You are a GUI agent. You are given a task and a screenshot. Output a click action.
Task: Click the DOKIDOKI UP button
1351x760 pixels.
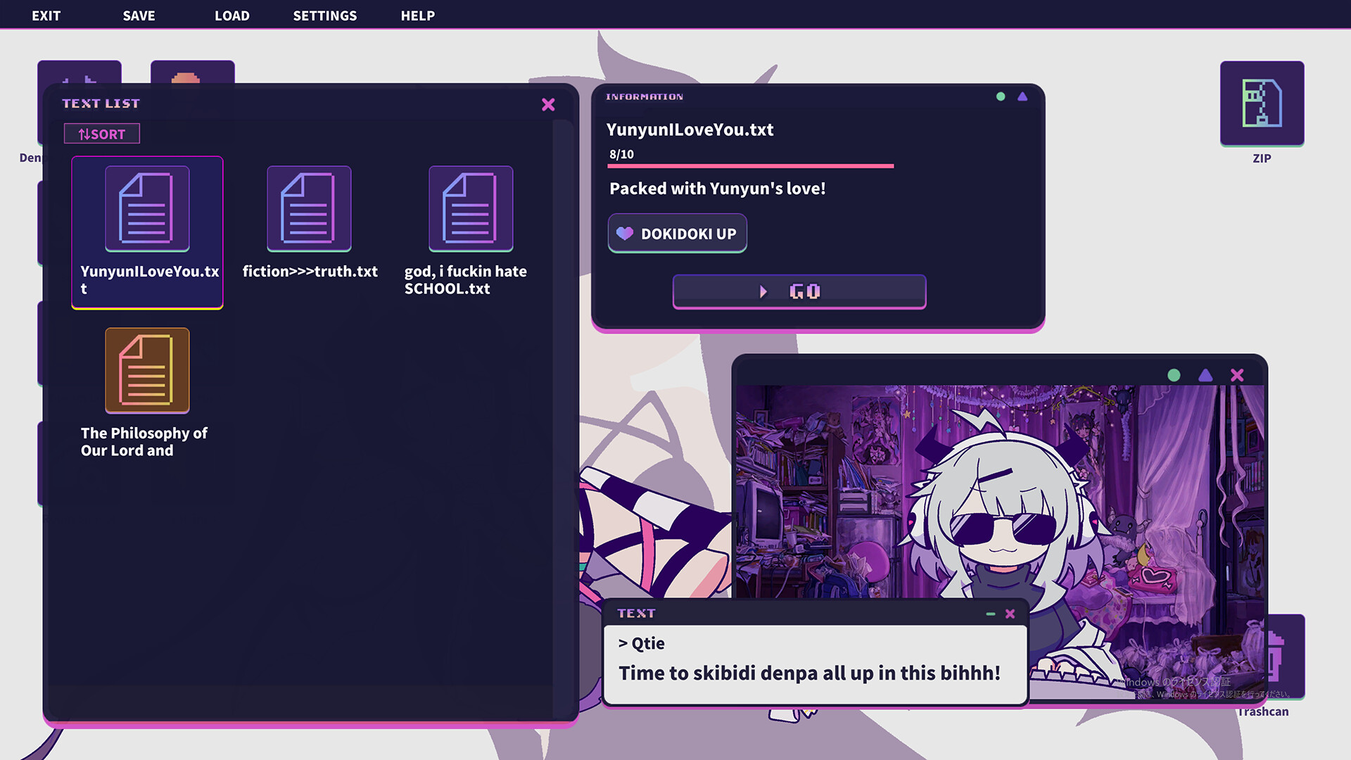pyautogui.click(x=677, y=233)
